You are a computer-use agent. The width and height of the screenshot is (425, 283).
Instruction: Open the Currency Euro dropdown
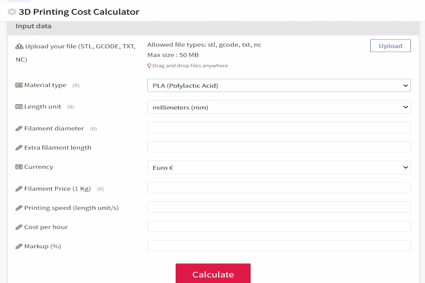point(279,167)
